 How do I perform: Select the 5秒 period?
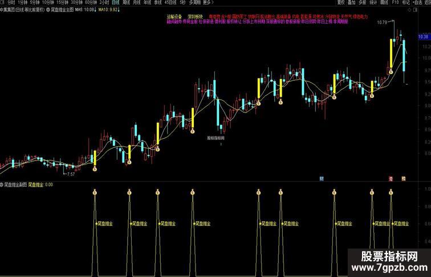182,2
